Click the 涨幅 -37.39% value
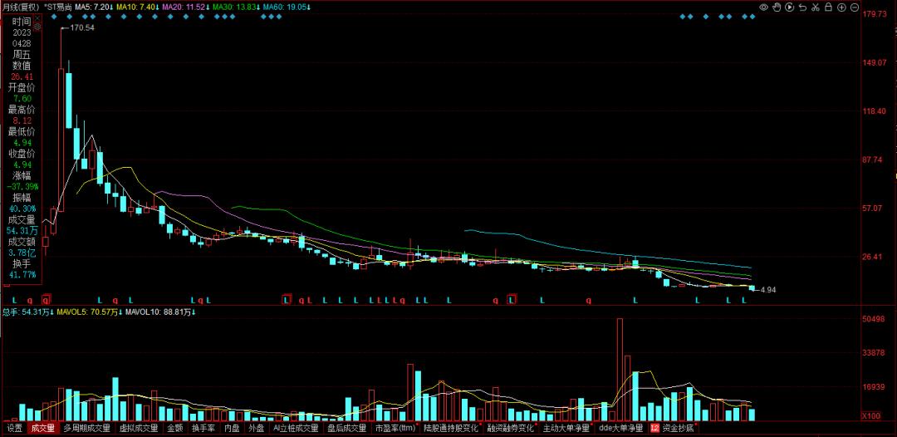 [22, 186]
